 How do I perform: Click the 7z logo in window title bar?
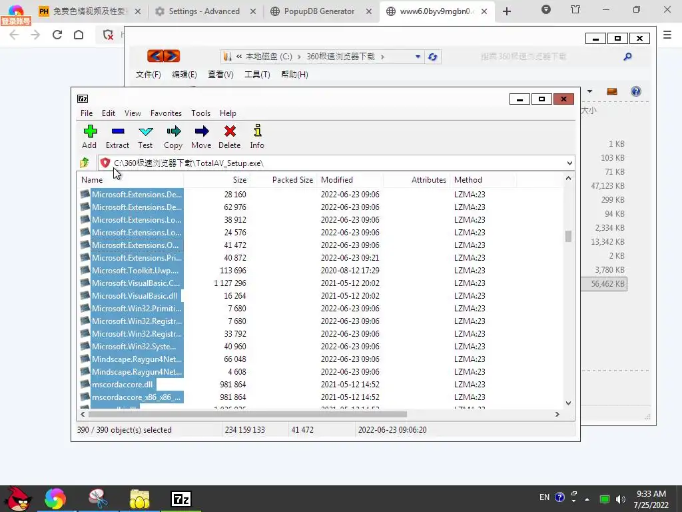[x=83, y=99]
